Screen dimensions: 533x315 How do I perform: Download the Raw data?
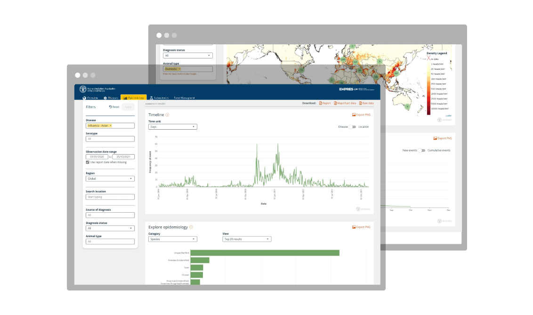pyautogui.click(x=366, y=103)
